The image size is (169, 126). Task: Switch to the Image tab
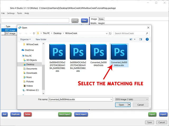pyautogui.click(x=94, y=19)
